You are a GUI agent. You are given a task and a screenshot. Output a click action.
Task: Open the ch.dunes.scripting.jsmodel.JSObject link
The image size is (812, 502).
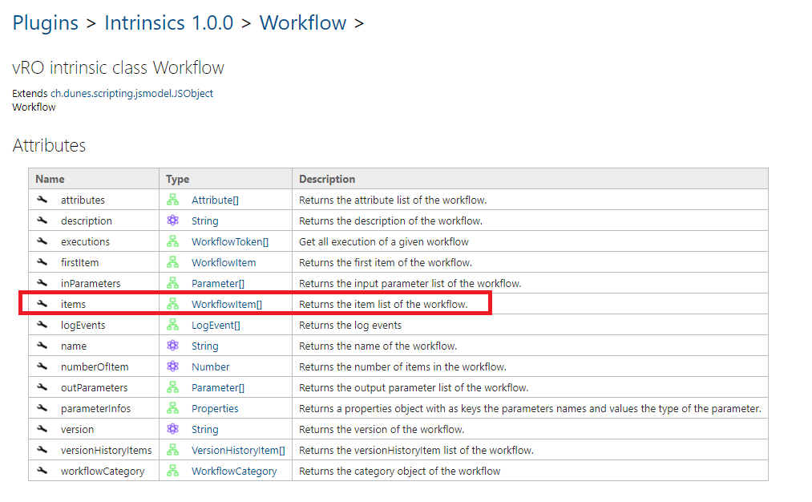pos(131,93)
